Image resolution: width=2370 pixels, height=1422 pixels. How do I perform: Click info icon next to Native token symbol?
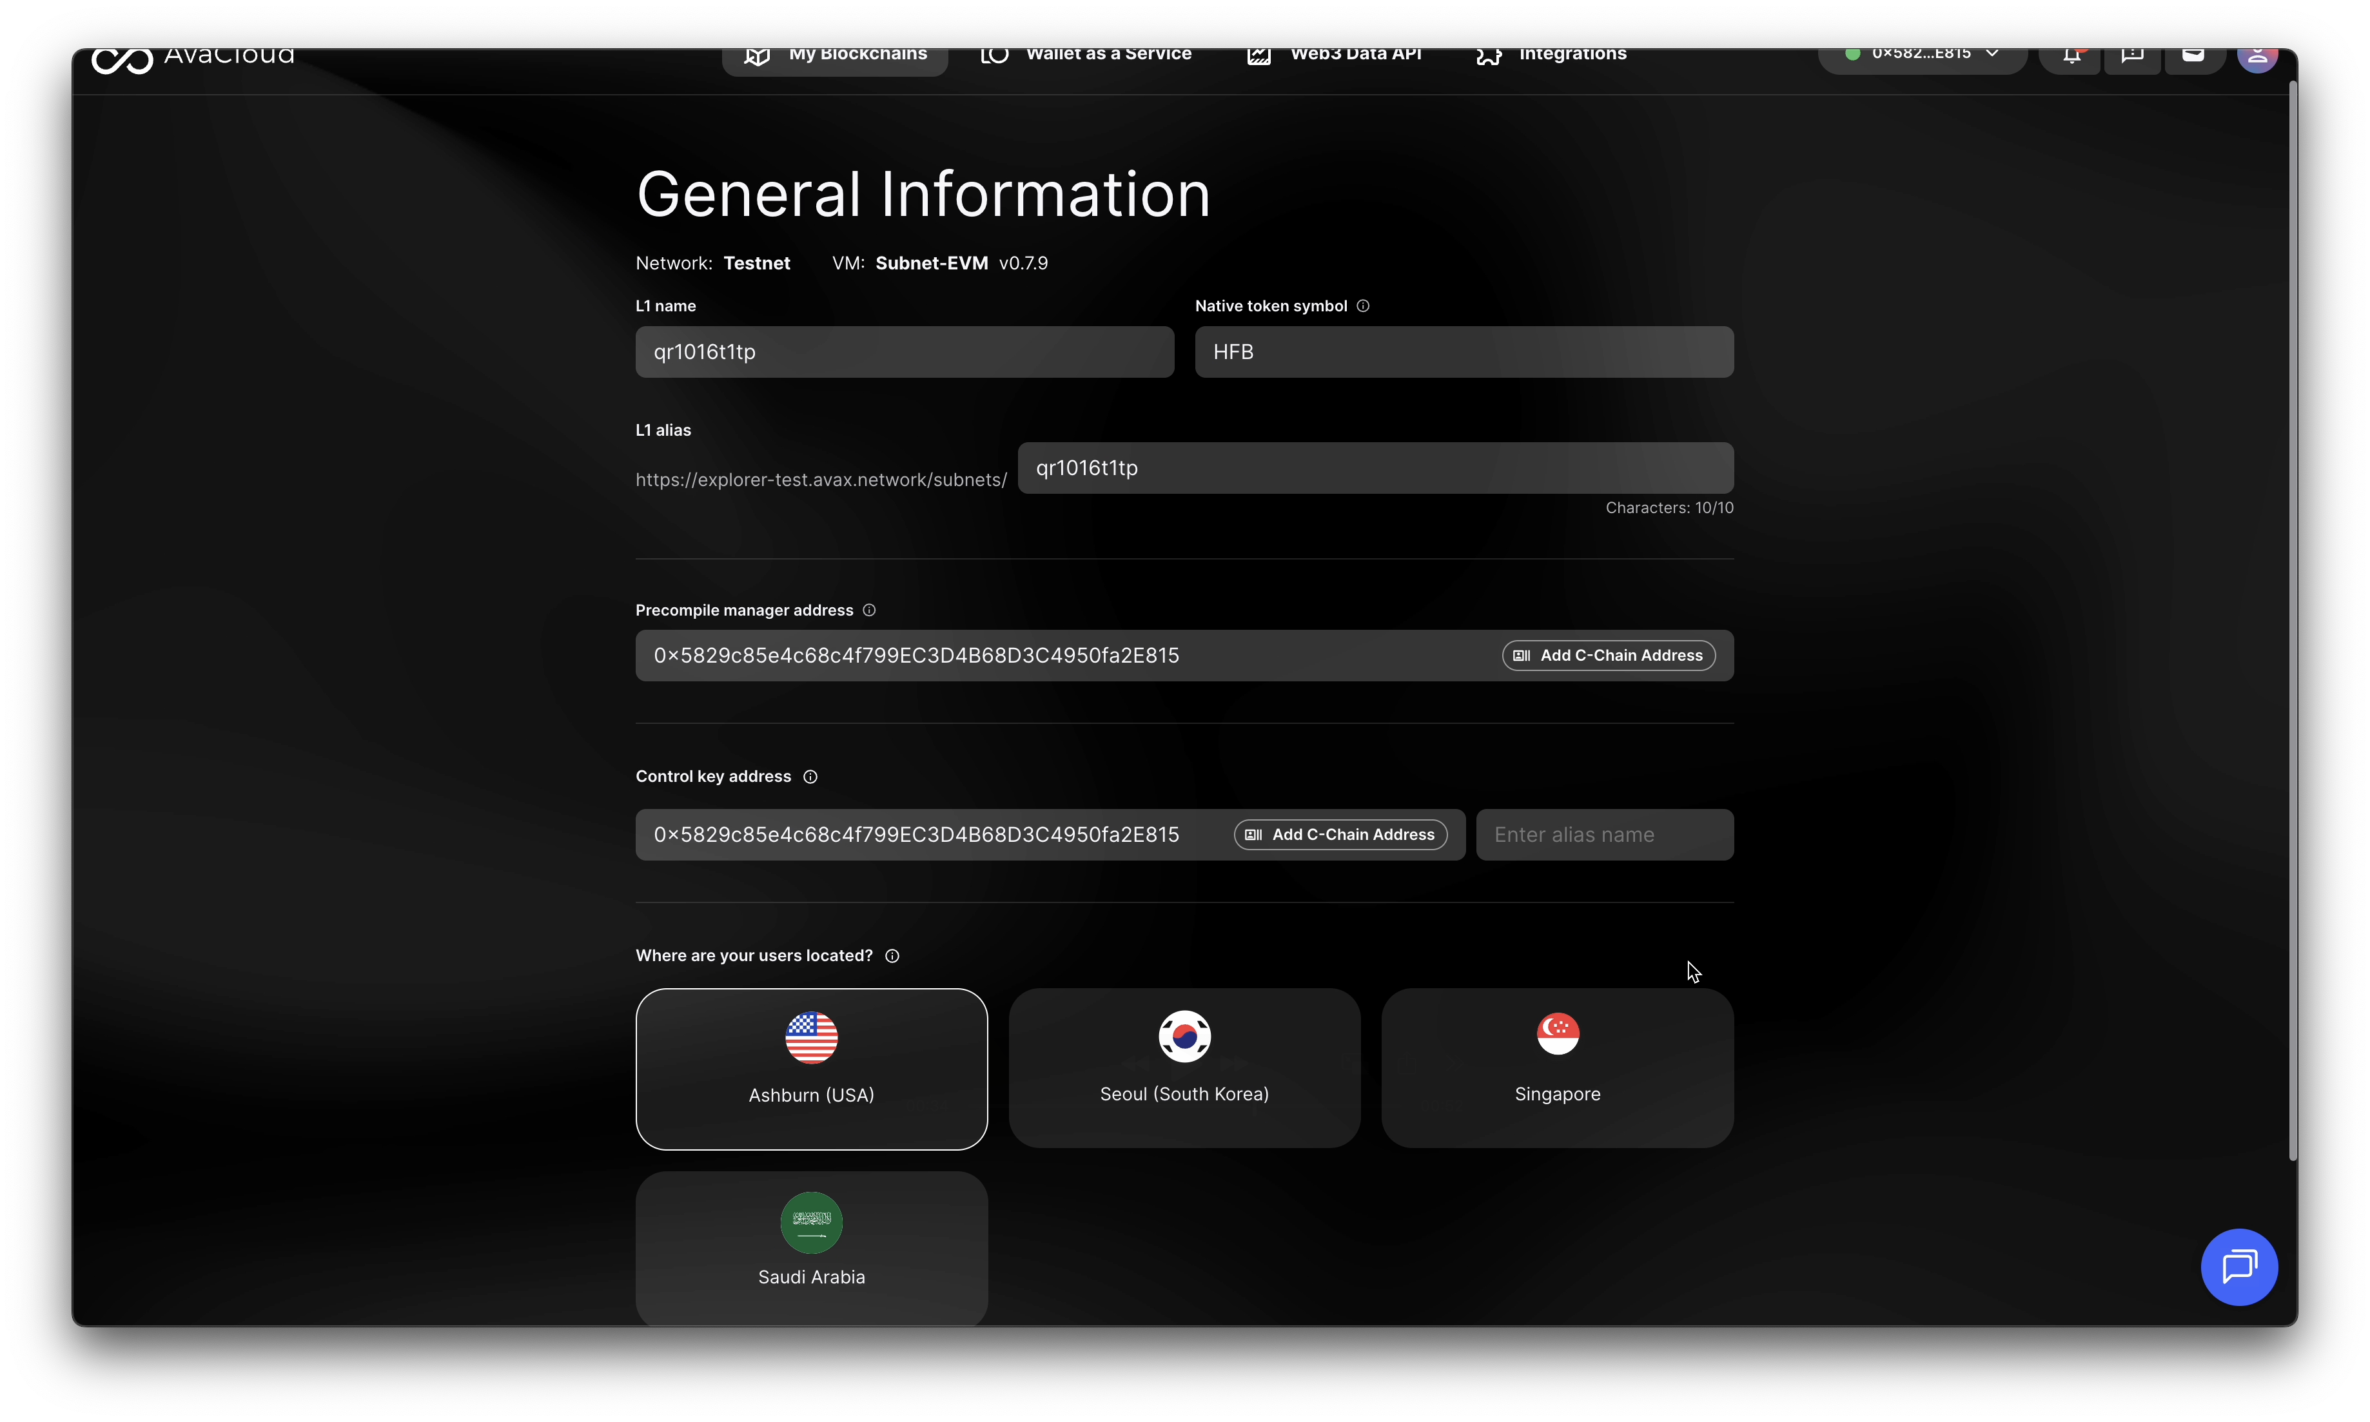tap(1363, 306)
